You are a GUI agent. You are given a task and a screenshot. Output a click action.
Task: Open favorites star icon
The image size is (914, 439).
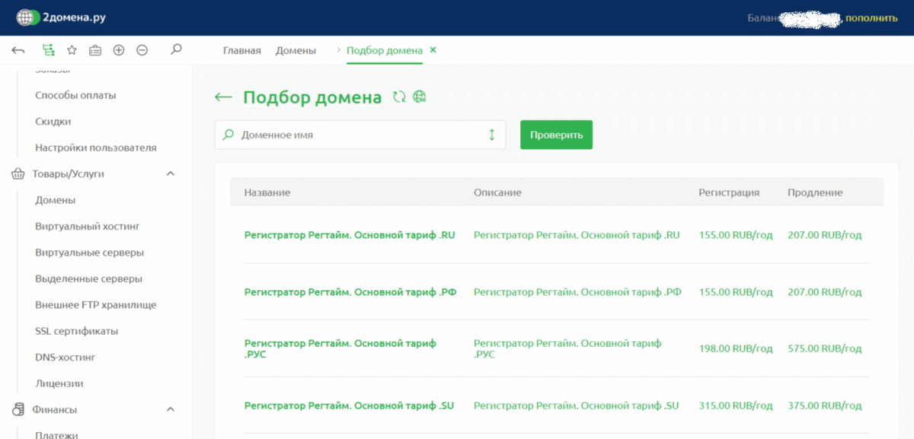click(72, 50)
